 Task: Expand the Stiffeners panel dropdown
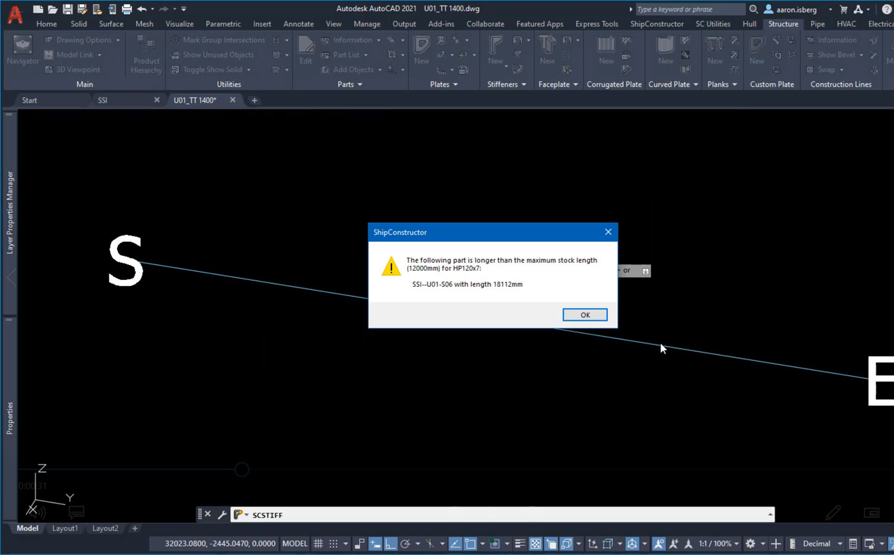tap(507, 84)
